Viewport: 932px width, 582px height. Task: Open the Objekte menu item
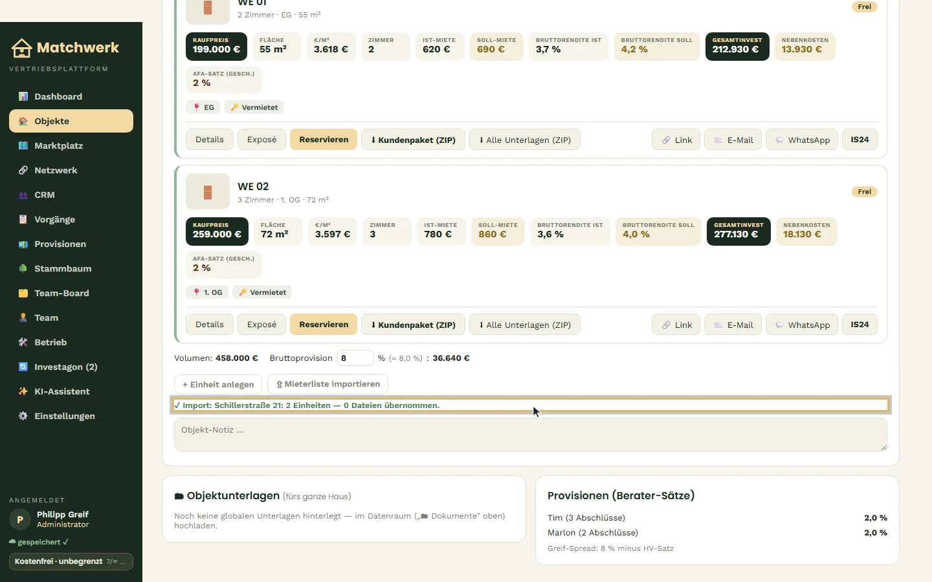[71, 121]
